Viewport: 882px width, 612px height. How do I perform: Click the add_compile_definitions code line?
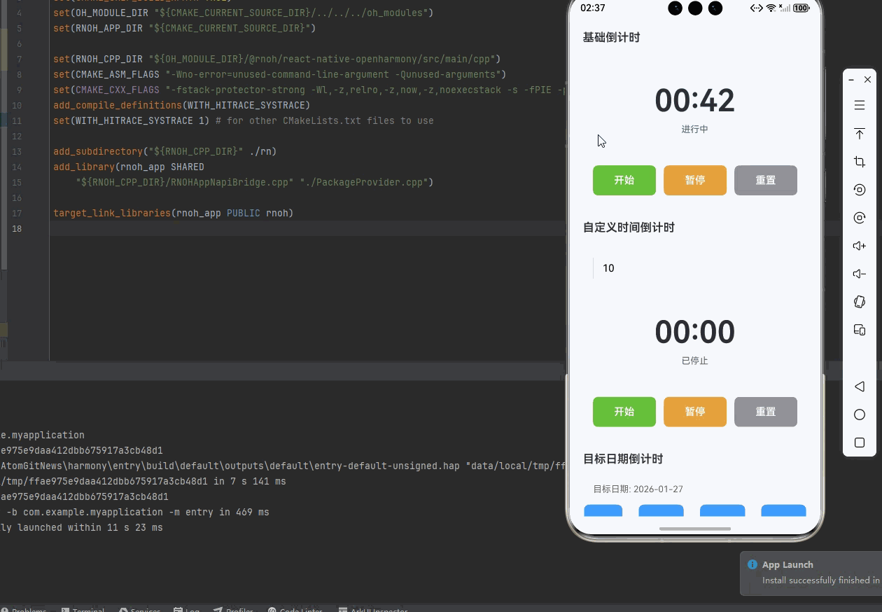tap(181, 105)
